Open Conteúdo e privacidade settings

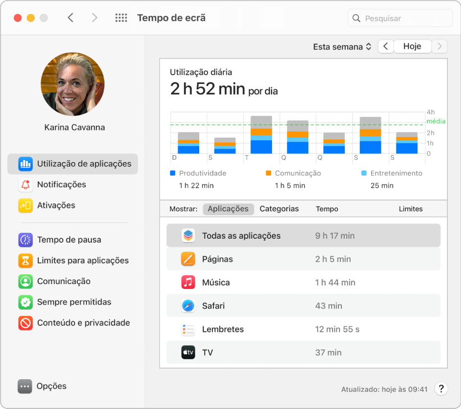73,323
